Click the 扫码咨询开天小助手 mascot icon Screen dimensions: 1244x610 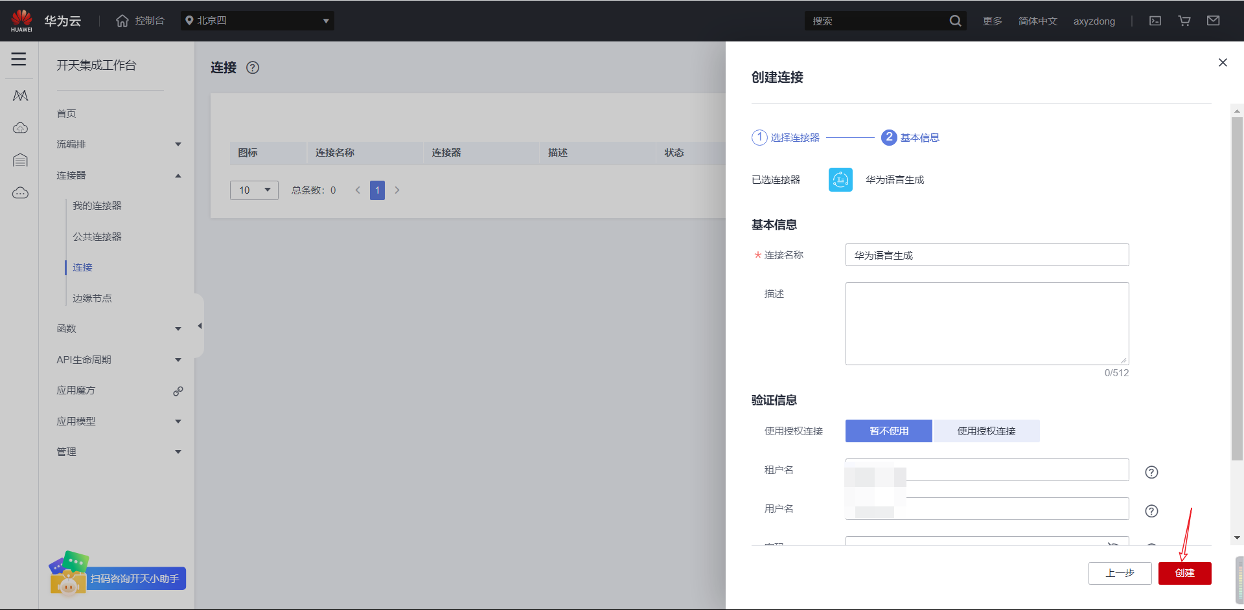tap(68, 574)
